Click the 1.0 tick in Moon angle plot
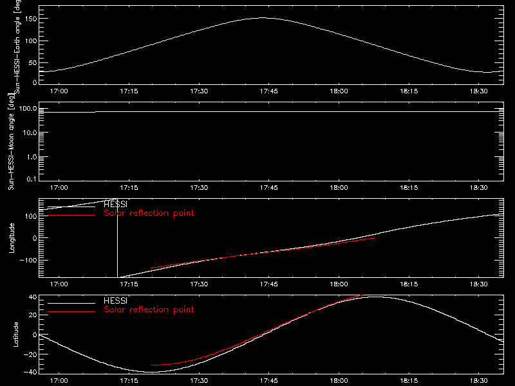 32,157
